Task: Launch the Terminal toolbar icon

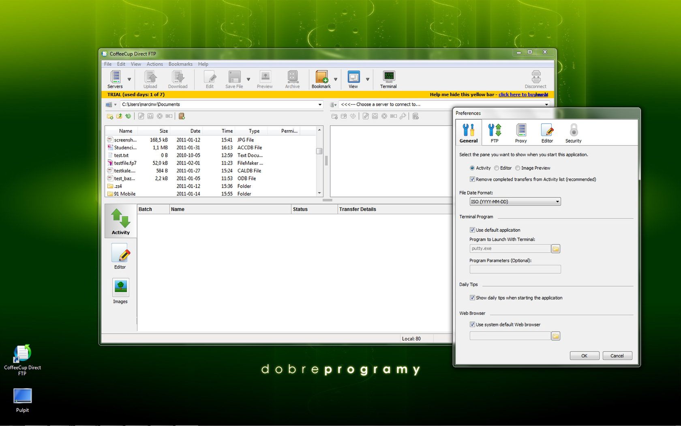Action: click(x=388, y=79)
